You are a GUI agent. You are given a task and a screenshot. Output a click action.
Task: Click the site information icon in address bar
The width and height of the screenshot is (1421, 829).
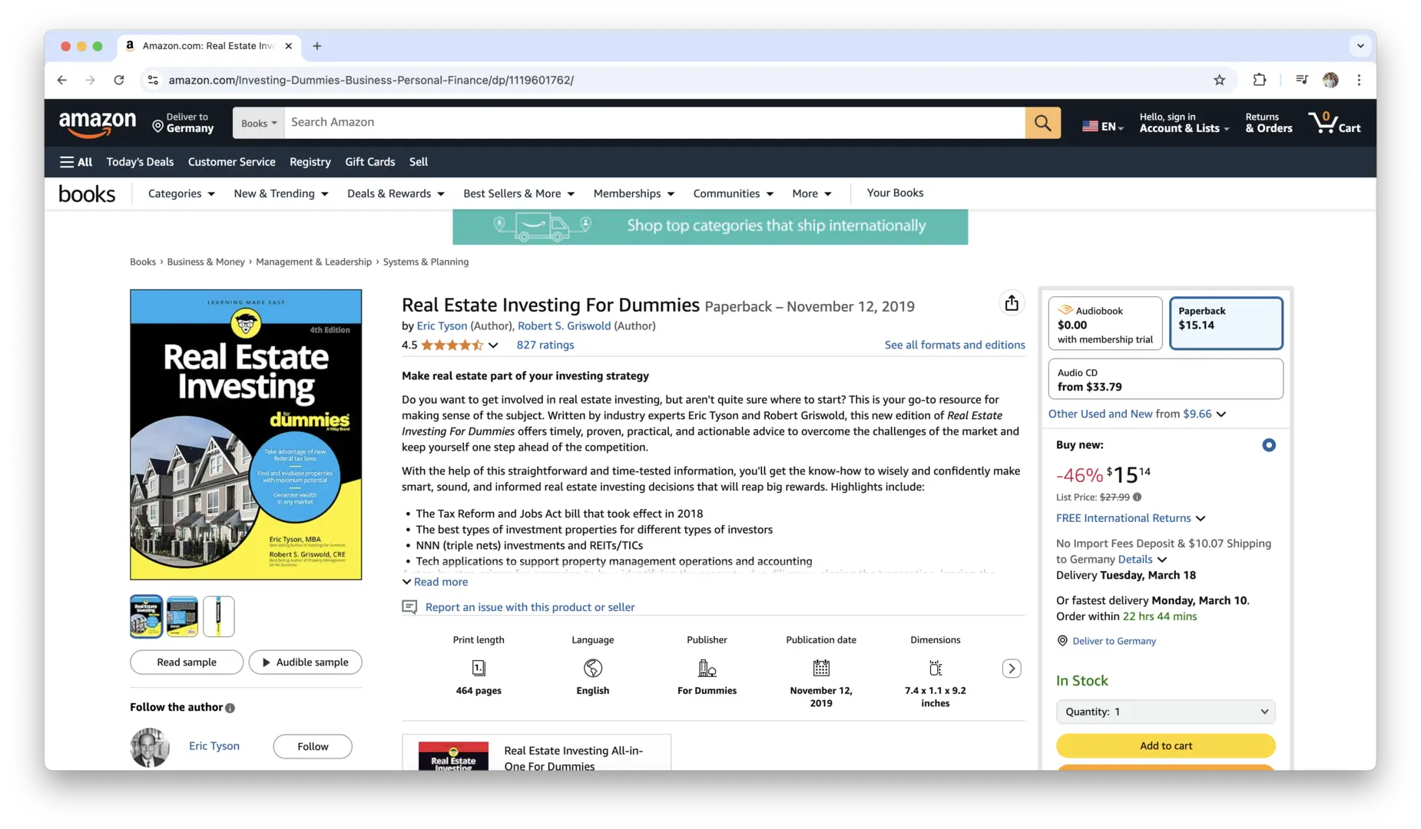(153, 80)
